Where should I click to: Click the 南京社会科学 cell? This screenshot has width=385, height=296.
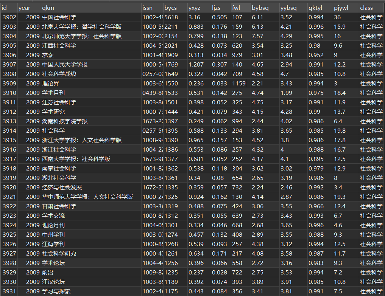91,169
